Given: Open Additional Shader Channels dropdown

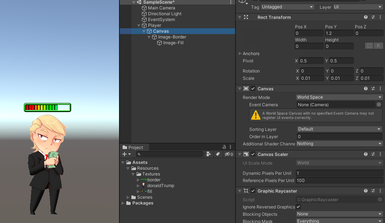Looking at the screenshot, I should [339, 144].
